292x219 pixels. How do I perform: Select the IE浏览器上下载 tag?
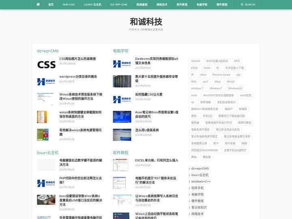click(234, 68)
